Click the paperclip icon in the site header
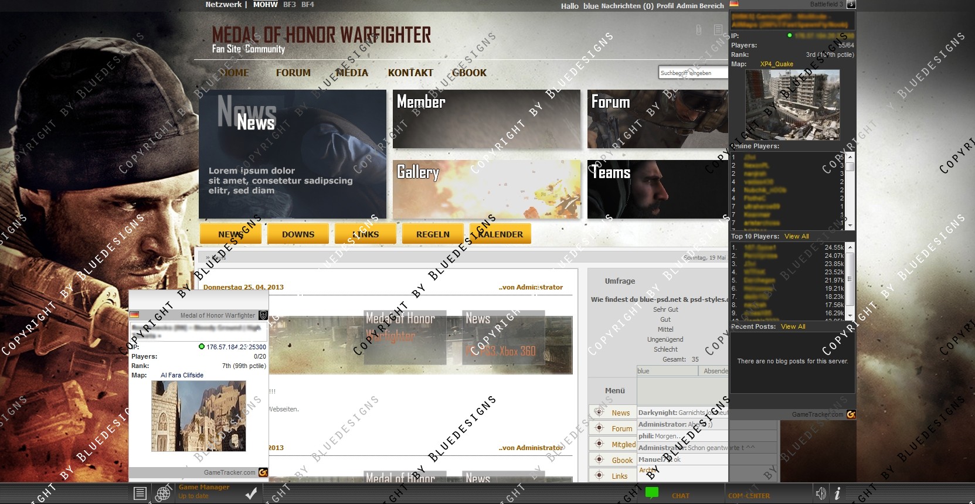The image size is (975, 504). (x=699, y=30)
